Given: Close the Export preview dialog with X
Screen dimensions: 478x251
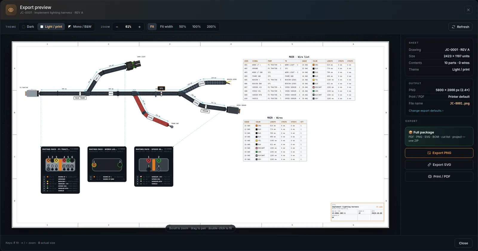Looking at the screenshot, I should coord(468,10).
